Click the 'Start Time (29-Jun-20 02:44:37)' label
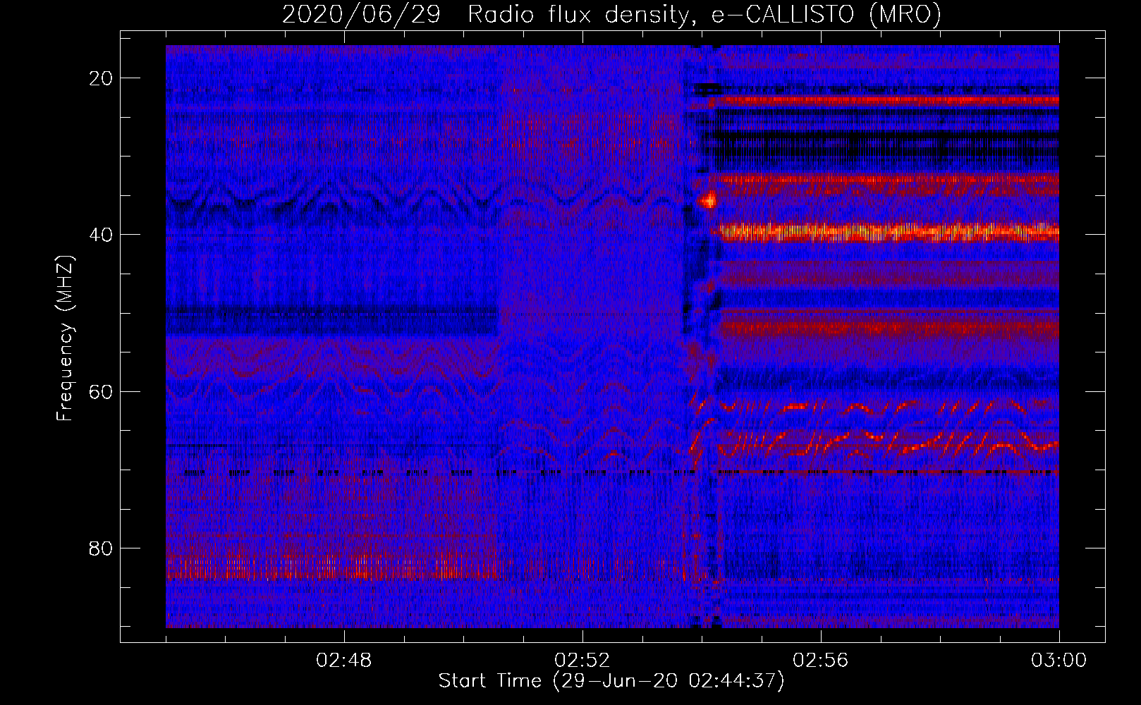 pyautogui.click(x=611, y=681)
